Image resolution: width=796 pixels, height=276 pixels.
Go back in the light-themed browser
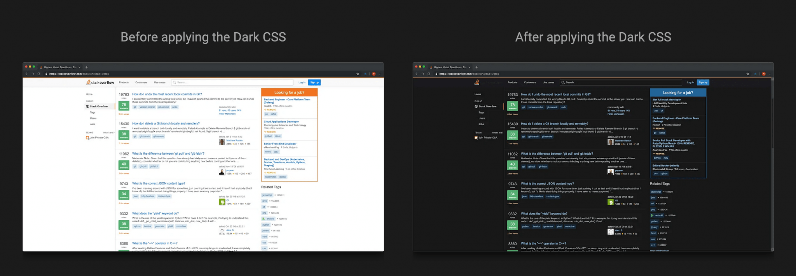coord(27,74)
